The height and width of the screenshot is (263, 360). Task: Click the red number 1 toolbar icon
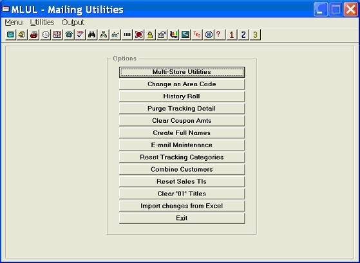[232, 35]
